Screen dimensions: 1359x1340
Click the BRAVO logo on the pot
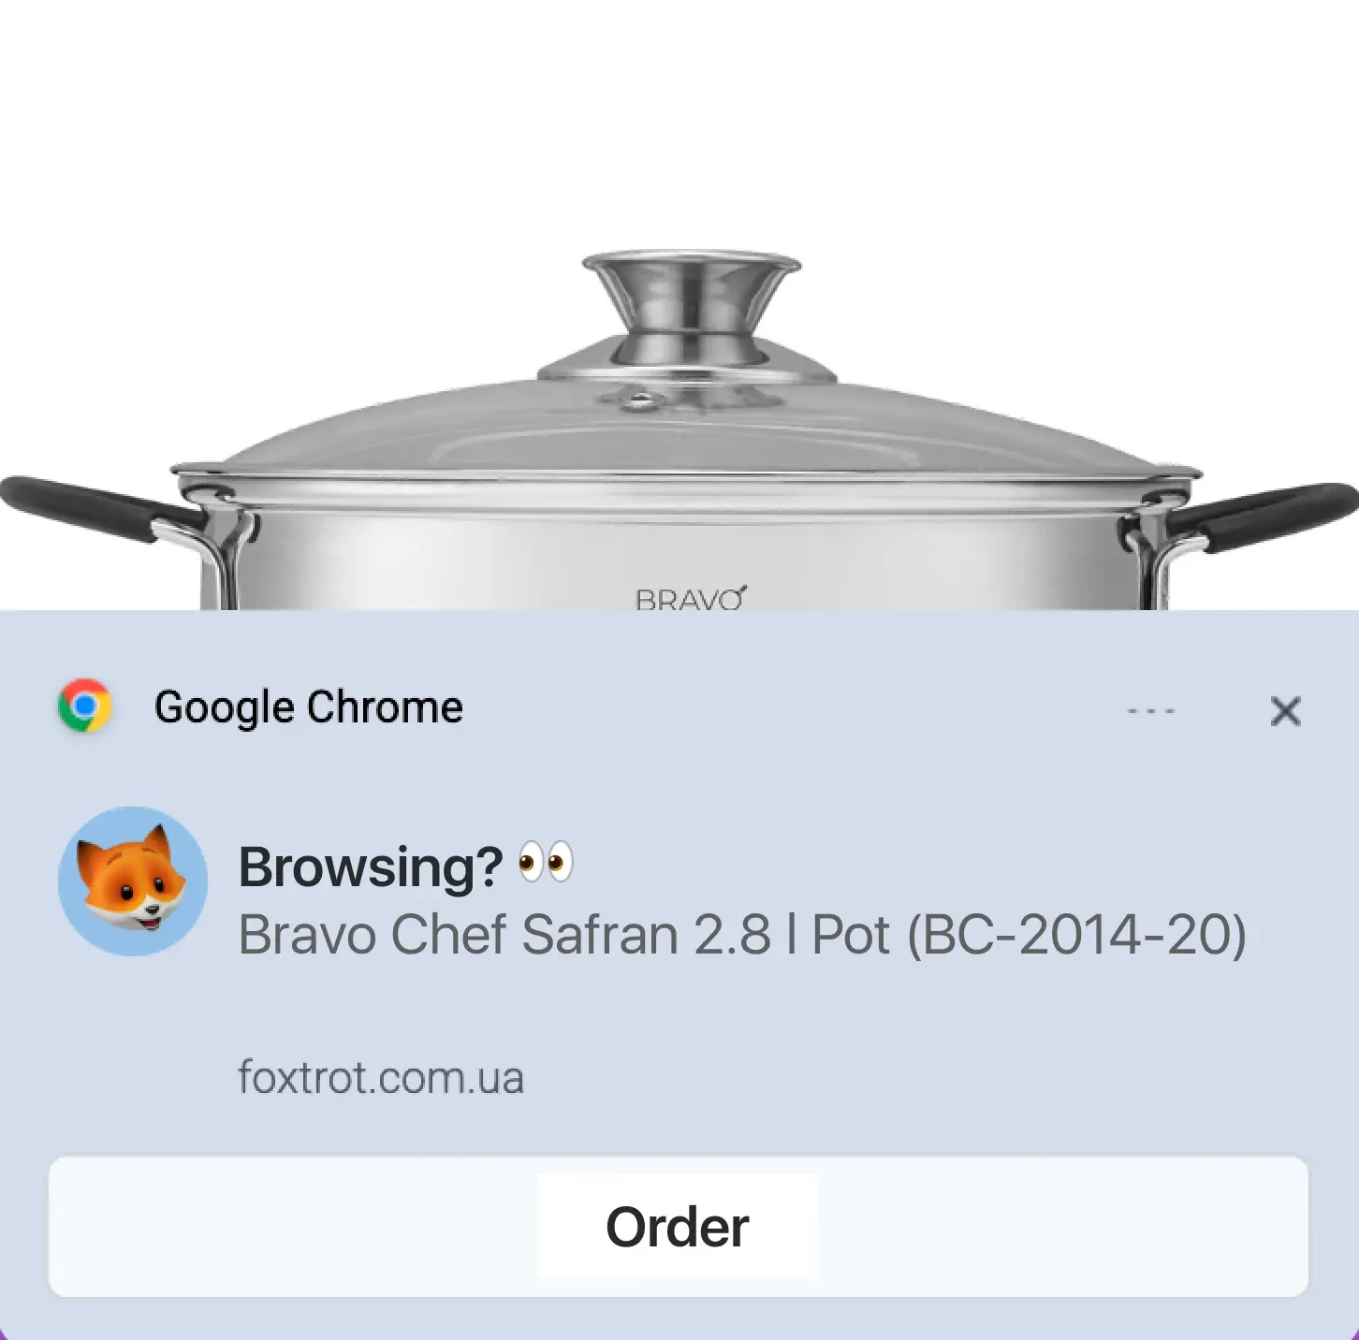click(691, 598)
